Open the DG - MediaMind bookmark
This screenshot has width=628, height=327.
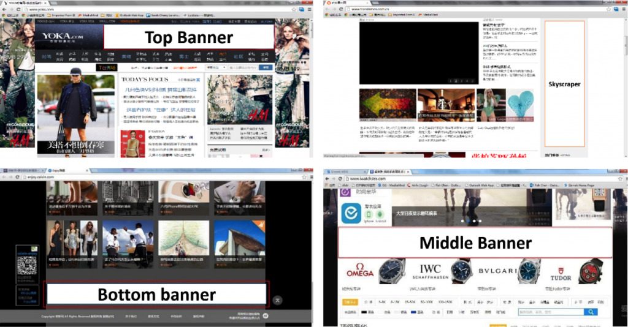[x=391, y=186]
